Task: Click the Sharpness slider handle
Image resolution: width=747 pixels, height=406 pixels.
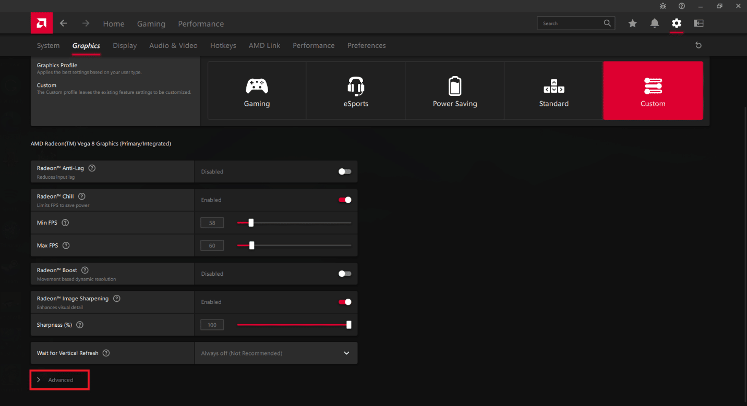Action: [349, 325]
